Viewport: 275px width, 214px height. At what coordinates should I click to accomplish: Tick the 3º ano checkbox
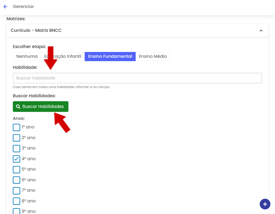pyautogui.click(x=16, y=148)
